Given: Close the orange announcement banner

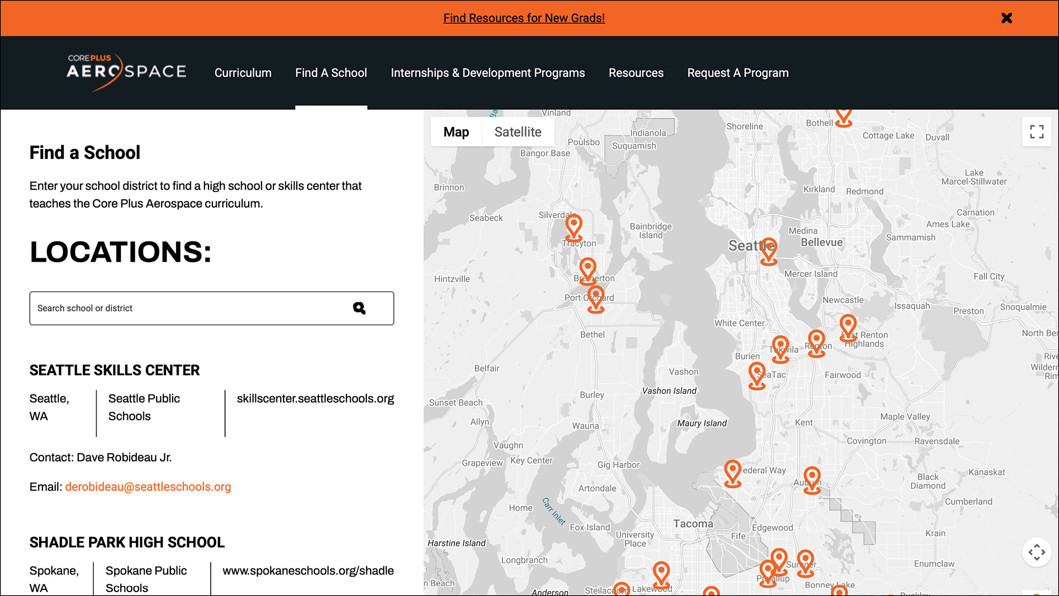Looking at the screenshot, I should tap(1007, 18).
